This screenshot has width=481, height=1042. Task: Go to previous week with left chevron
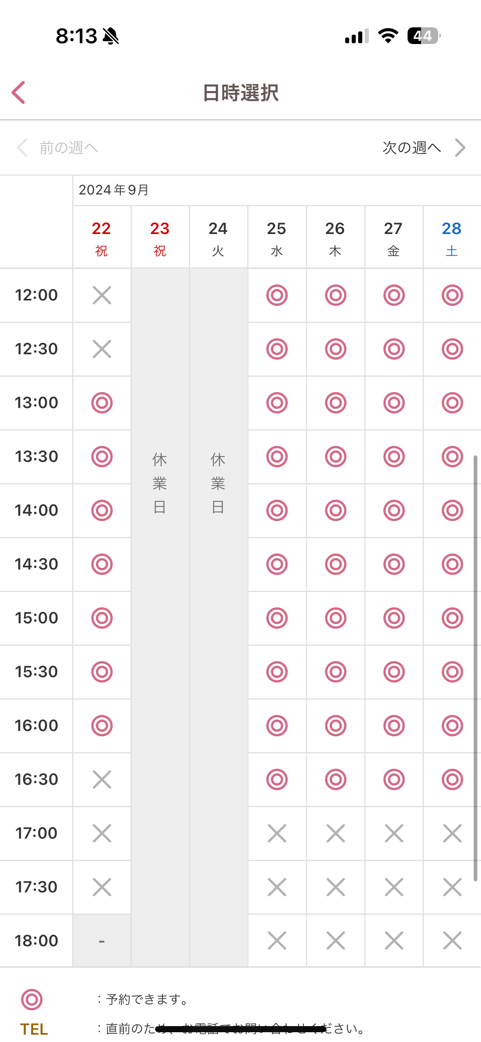(x=22, y=148)
